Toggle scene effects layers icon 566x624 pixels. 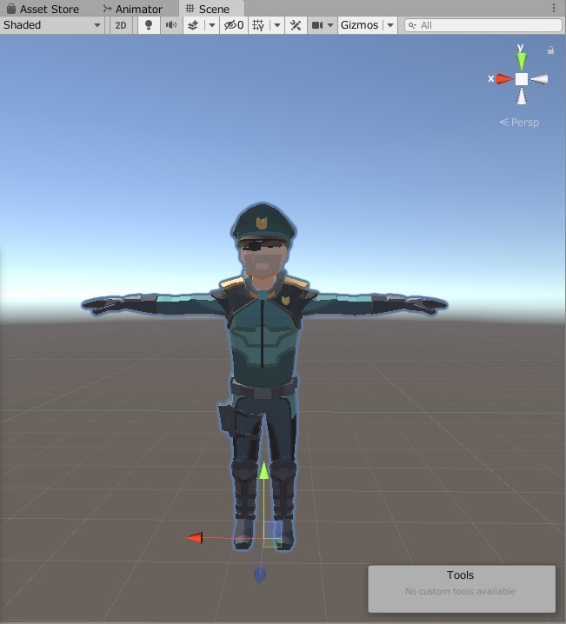[193, 25]
